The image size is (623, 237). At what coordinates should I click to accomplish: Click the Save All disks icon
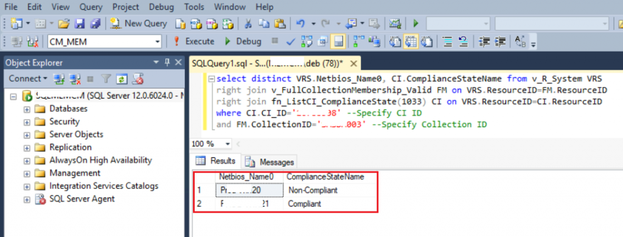[x=96, y=24]
